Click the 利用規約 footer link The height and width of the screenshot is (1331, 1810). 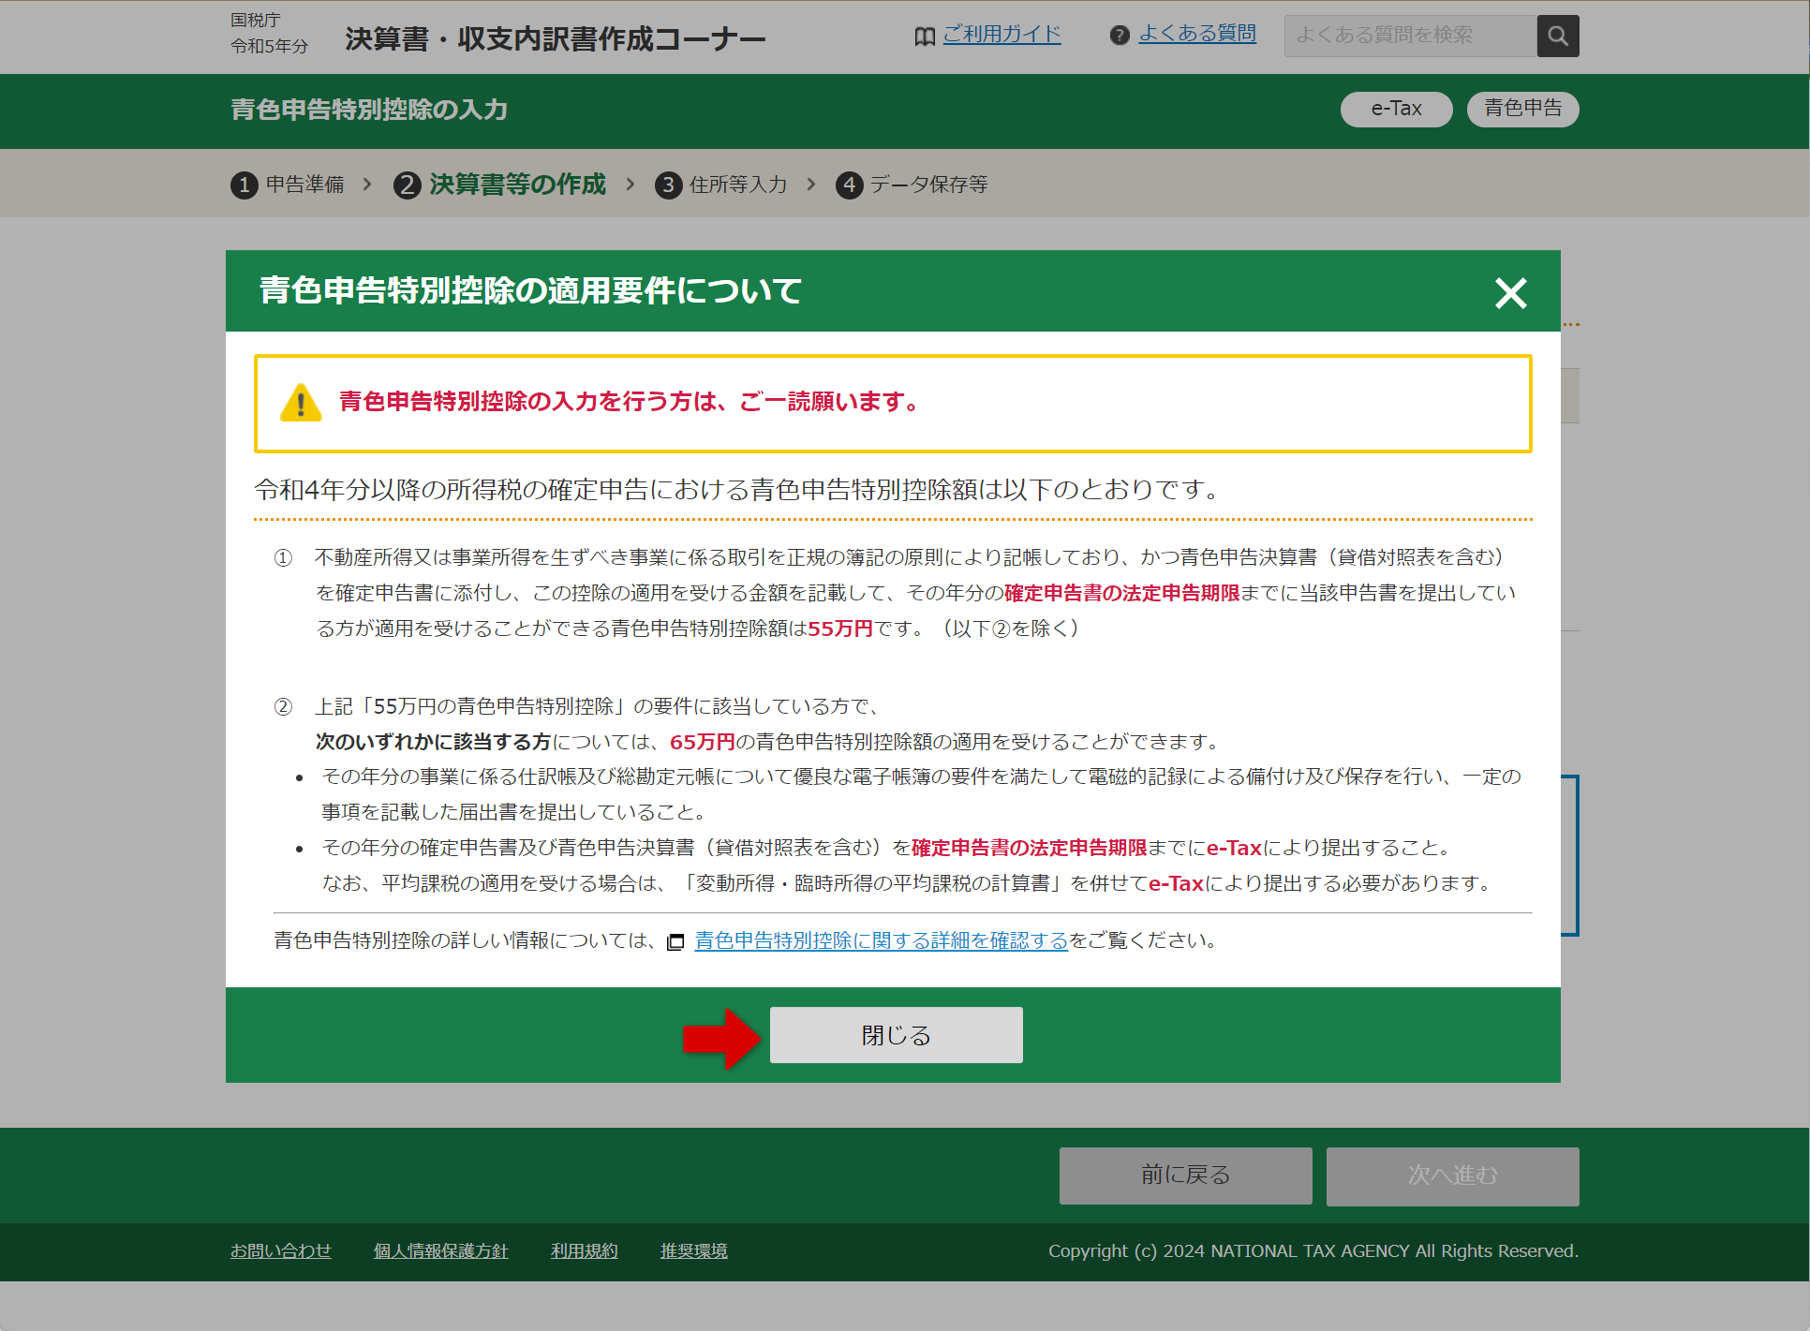point(583,1250)
